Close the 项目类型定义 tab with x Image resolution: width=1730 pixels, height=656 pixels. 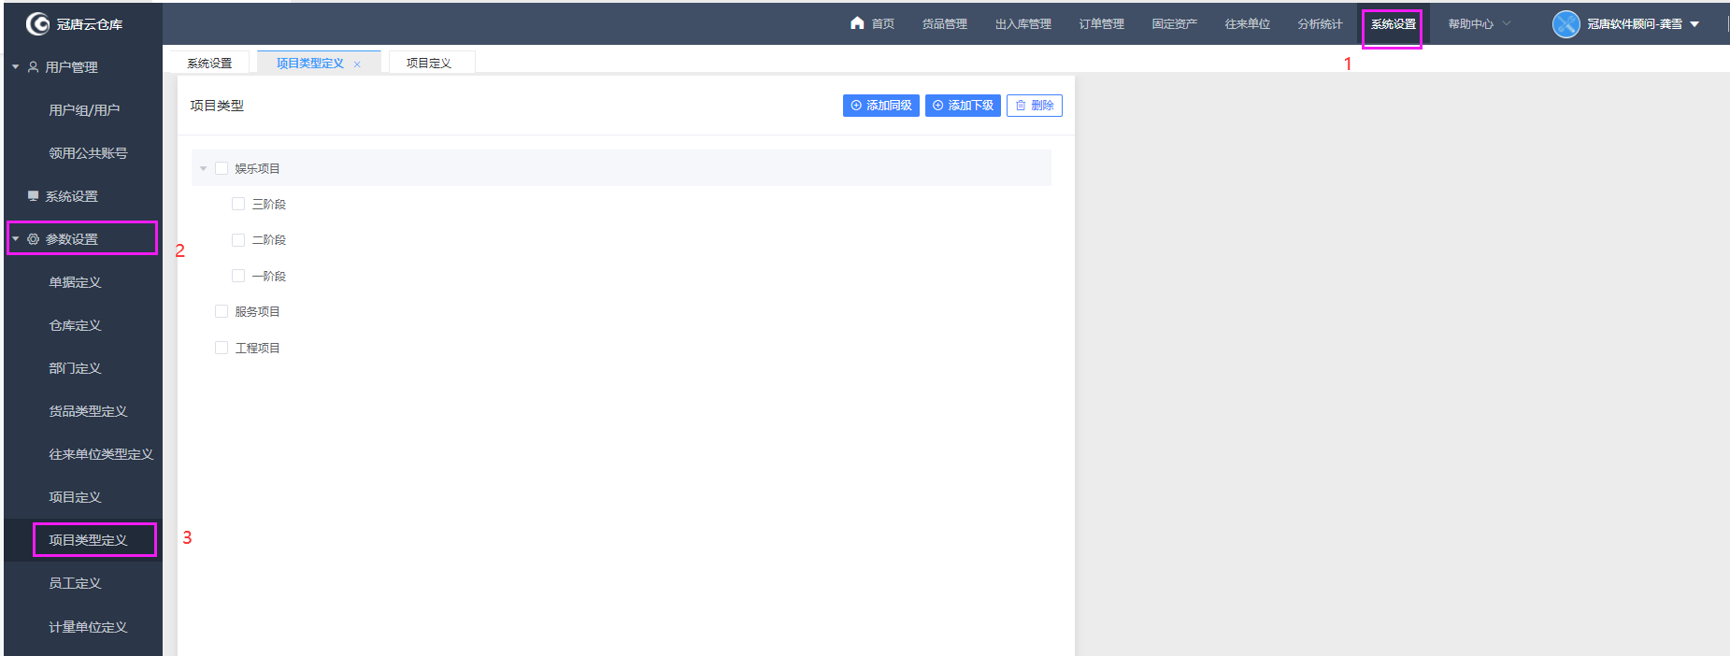point(357,64)
